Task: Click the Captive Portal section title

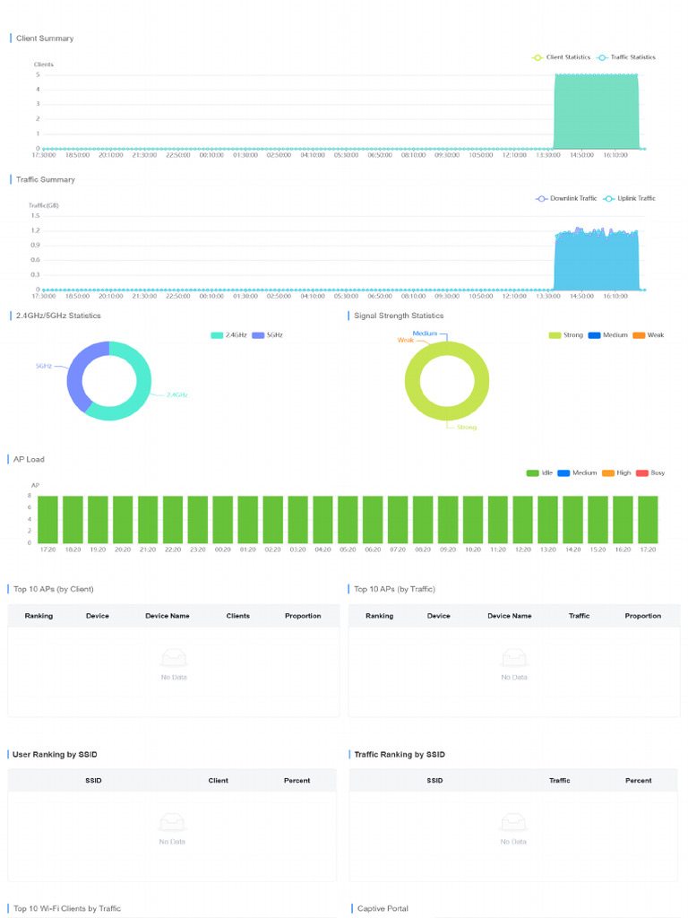Action: point(383,909)
